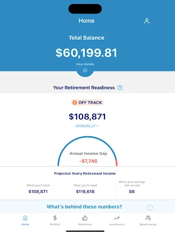The height and width of the screenshot is (234, 175).
Task: Tap the What you'll have $108,871 figure
Action: (38, 191)
